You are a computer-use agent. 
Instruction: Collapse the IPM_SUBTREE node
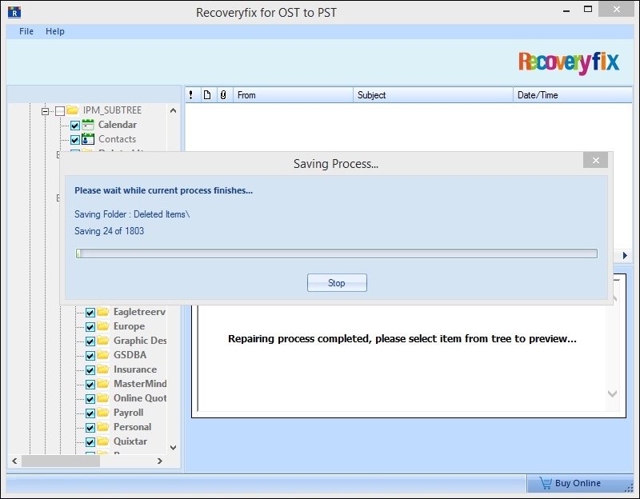(x=46, y=111)
